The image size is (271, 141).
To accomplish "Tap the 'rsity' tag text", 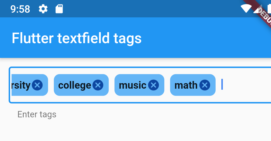I will point(21,85).
